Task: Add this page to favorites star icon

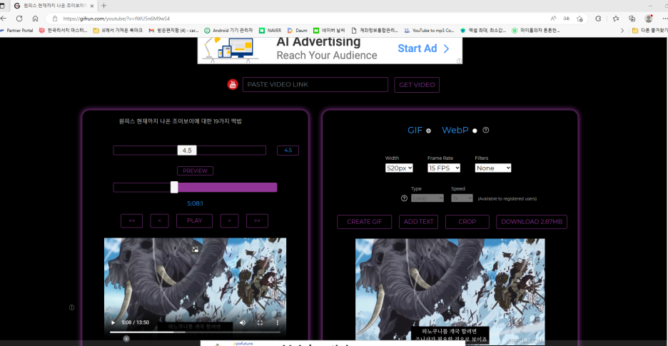Action: pyautogui.click(x=580, y=19)
